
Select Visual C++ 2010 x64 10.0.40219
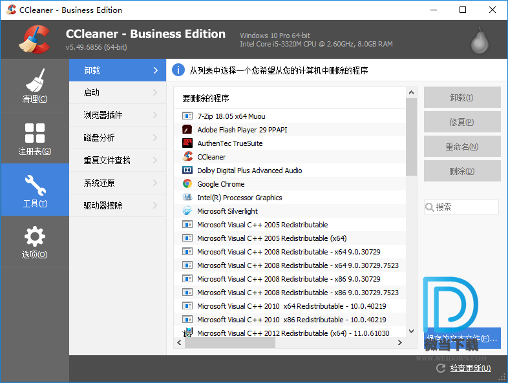tap(290, 305)
